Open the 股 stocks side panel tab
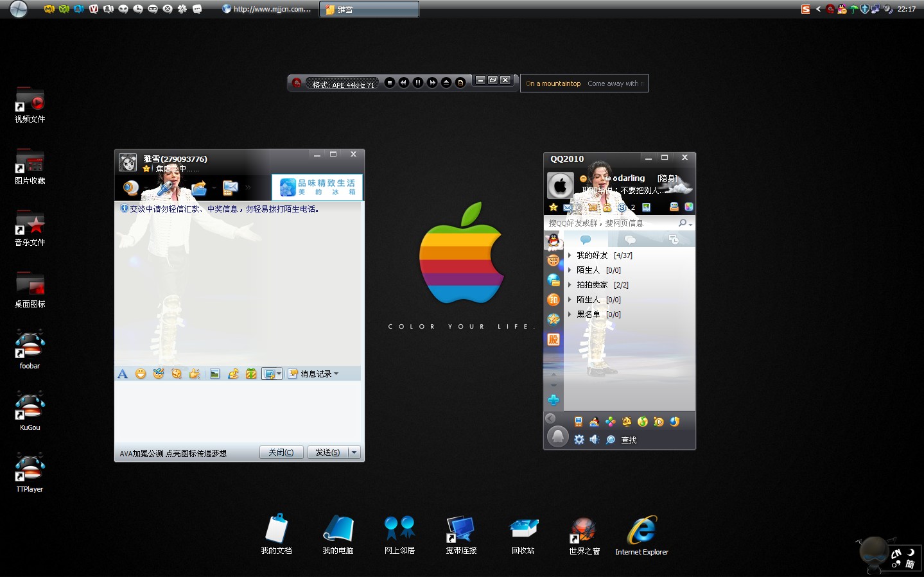 pos(554,340)
